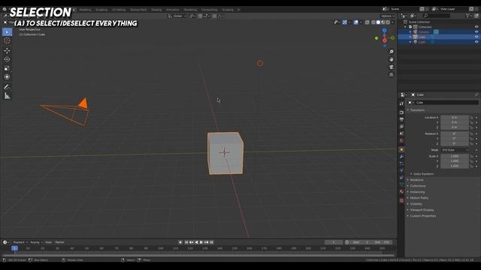Select the Move tool
The width and height of the screenshot is (481, 270).
(7, 51)
